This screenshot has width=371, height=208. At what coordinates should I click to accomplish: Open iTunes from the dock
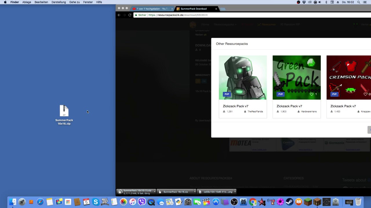[x=132, y=202]
